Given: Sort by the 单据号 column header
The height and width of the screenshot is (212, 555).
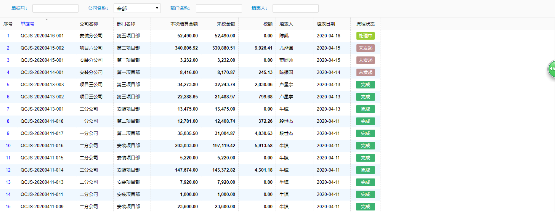Looking at the screenshot, I should tap(27, 24).
